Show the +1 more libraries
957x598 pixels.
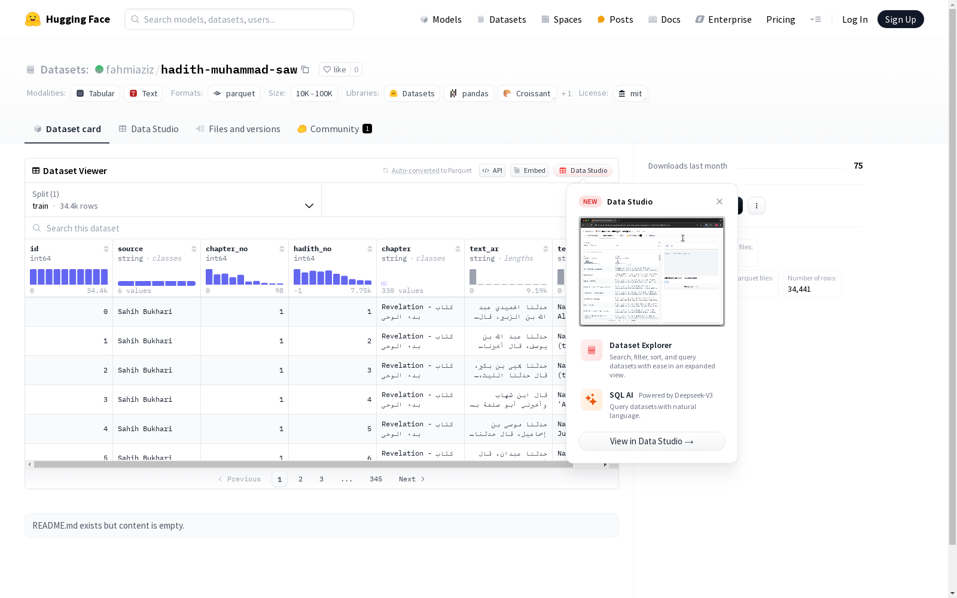point(566,94)
